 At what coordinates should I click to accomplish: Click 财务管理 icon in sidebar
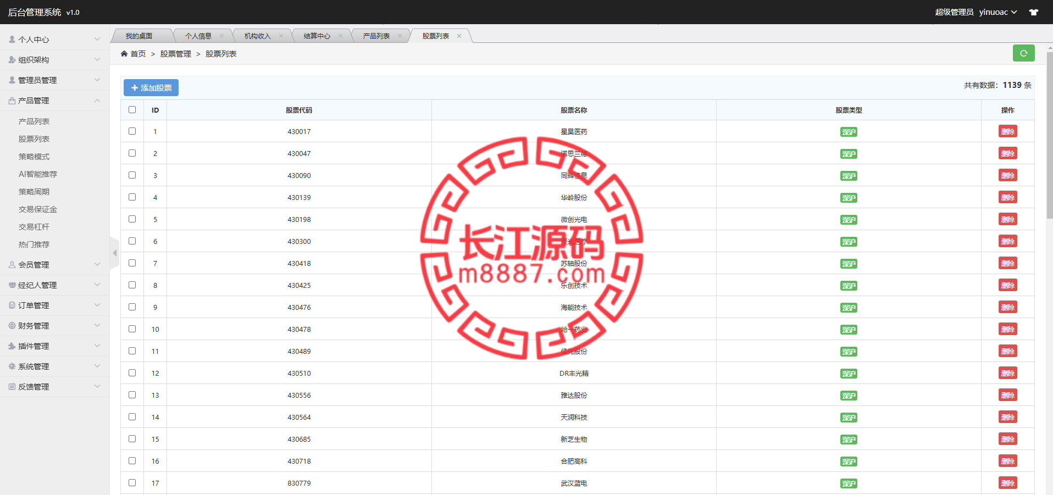pos(12,326)
